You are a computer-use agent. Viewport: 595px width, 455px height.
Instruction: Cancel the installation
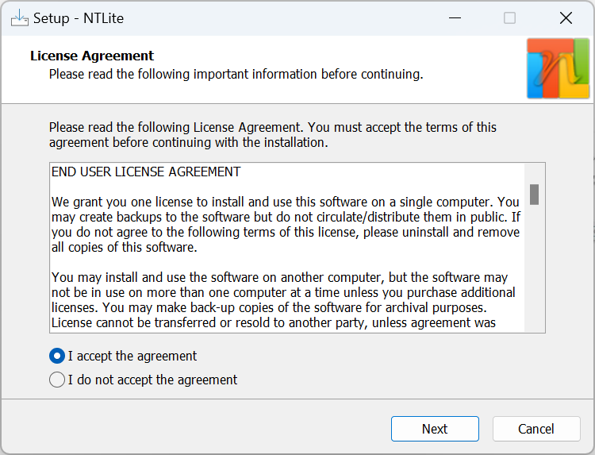pos(536,429)
